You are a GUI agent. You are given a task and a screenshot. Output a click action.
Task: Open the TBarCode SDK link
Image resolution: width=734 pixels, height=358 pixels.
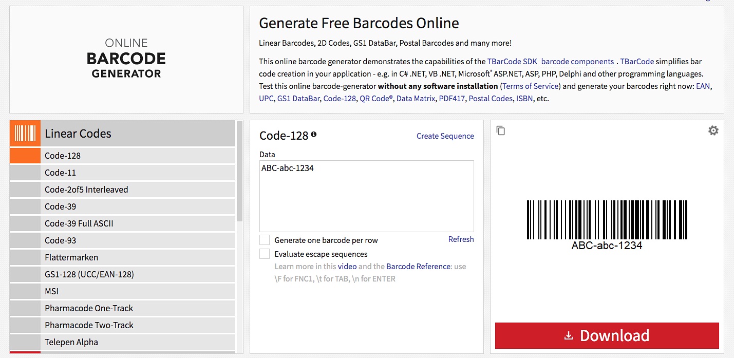coord(512,62)
